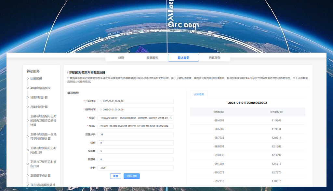
Task: Click the 开始计算 button
Action: click(x=131, y=176)
